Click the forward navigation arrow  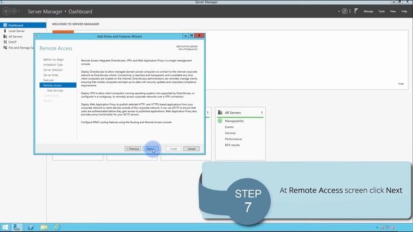pyautogui.click(x=14, y=12)
